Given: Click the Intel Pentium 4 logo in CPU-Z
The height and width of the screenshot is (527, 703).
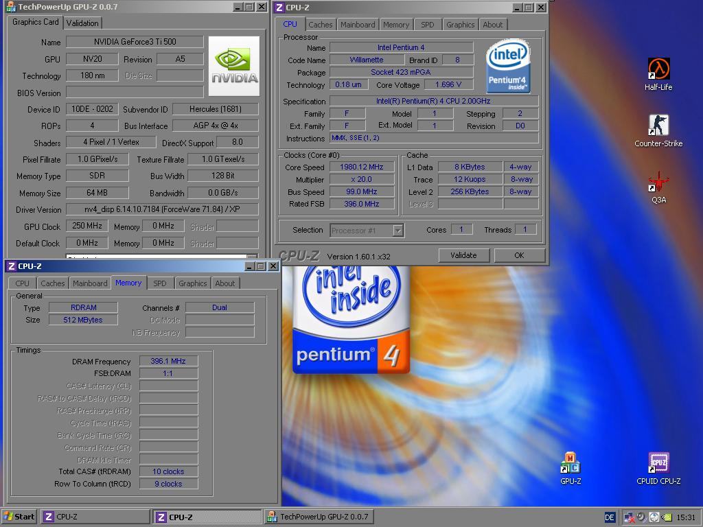Looking at the screenshot, I should click(508, 65).
